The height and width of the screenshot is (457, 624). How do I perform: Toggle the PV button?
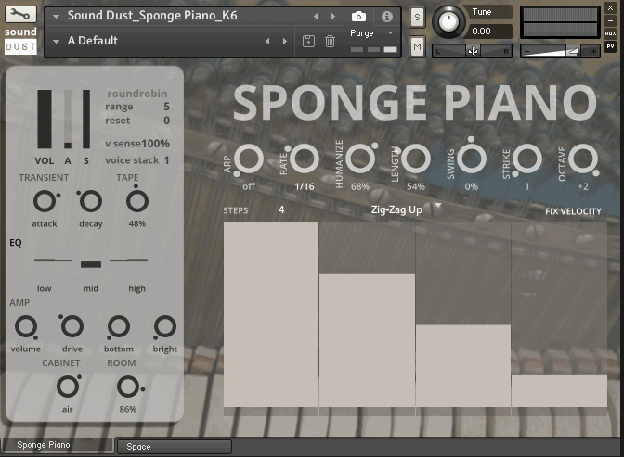[610, 46]
